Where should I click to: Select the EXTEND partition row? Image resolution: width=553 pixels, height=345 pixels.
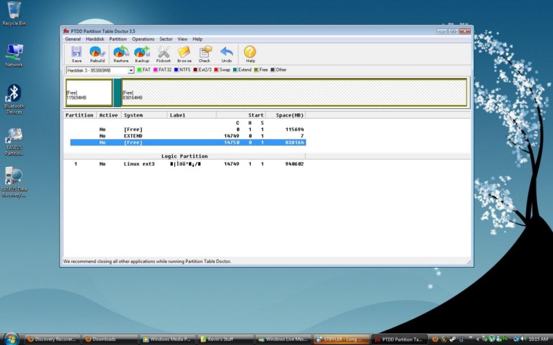click(188, 136)
